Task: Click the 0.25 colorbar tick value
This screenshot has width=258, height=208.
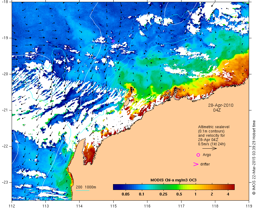Action: pyautogui.click(x=163, y=195)
